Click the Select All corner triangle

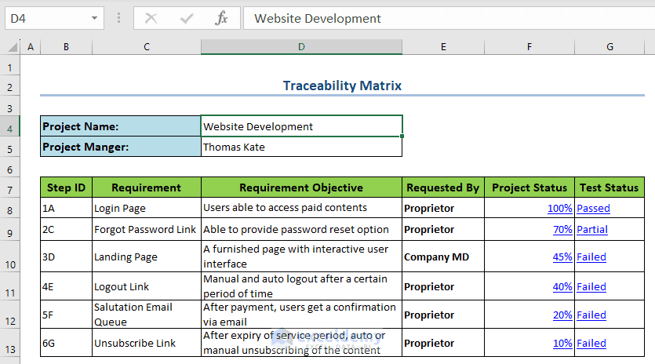pyautogui.click(x=13, y=47)
